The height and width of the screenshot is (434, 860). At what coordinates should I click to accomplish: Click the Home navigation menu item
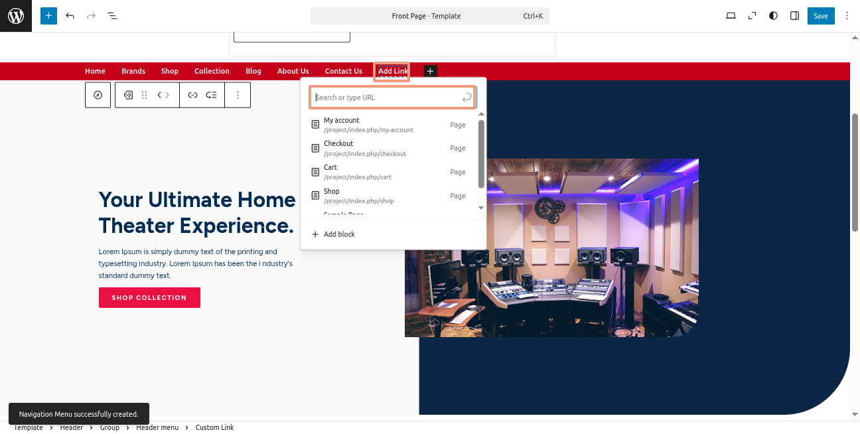pos(95,71)
